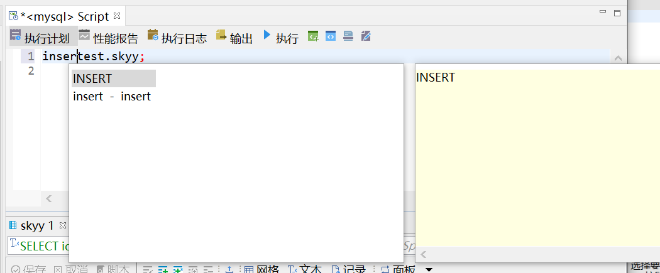
Task: Open the 性能报告 performance report
Action: click(x=108, y=38)
